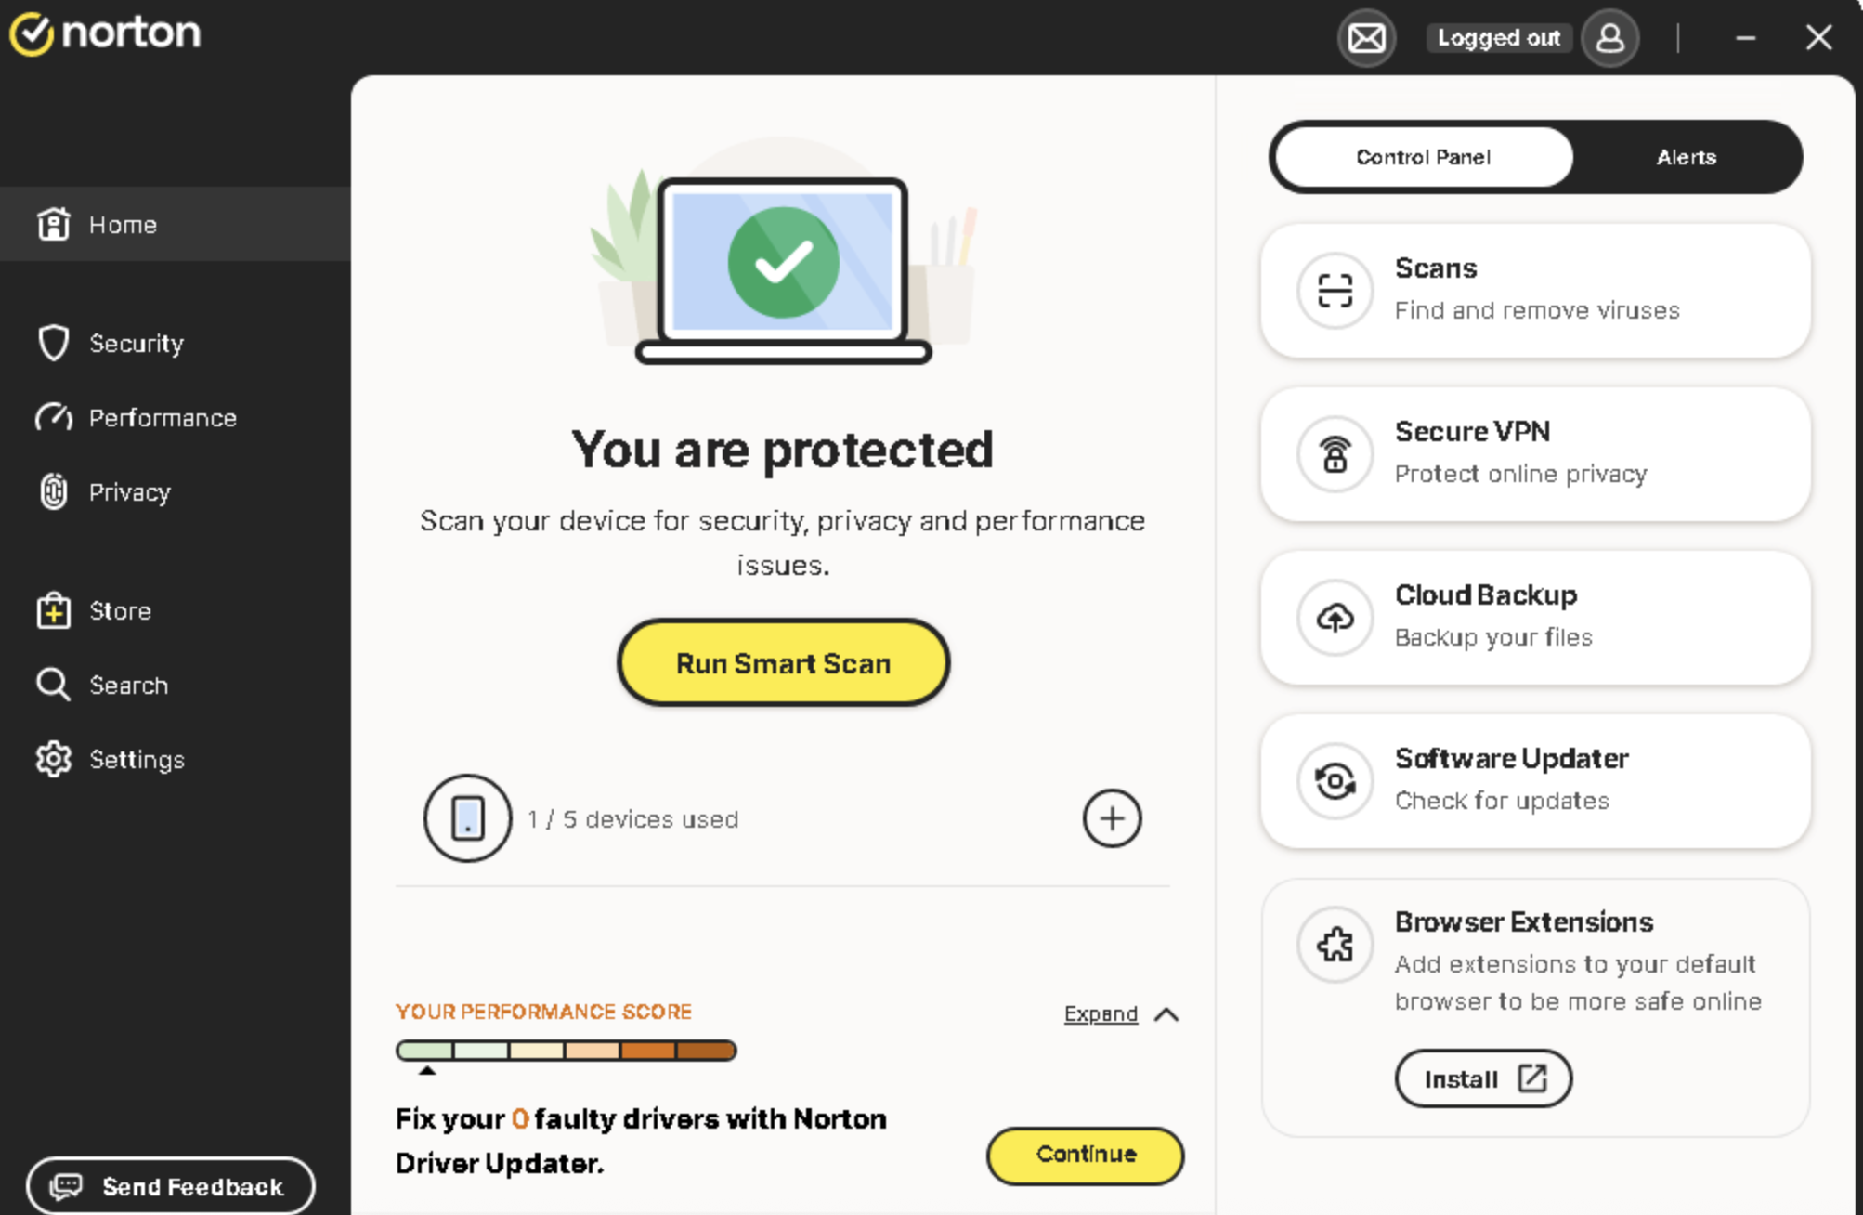The image size is (1863, 1215).
Task: Click the Scans card to find viruses
Action: pyautogui.click(x=1534, y=290)
